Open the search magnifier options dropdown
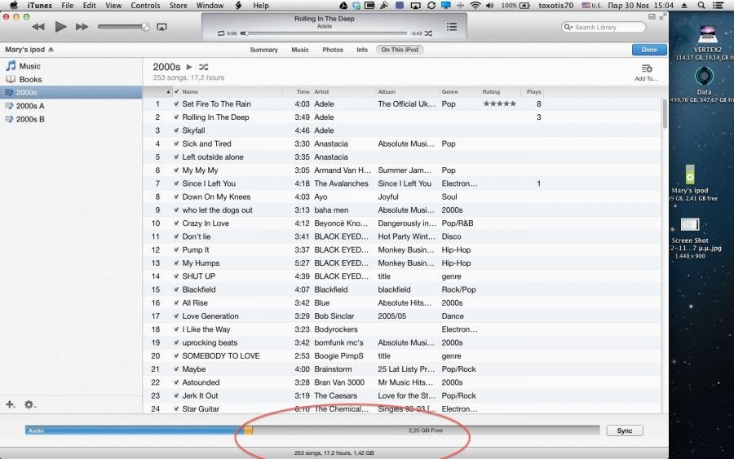The width and height of the screenshot is (734, 459). coord(568,27)
